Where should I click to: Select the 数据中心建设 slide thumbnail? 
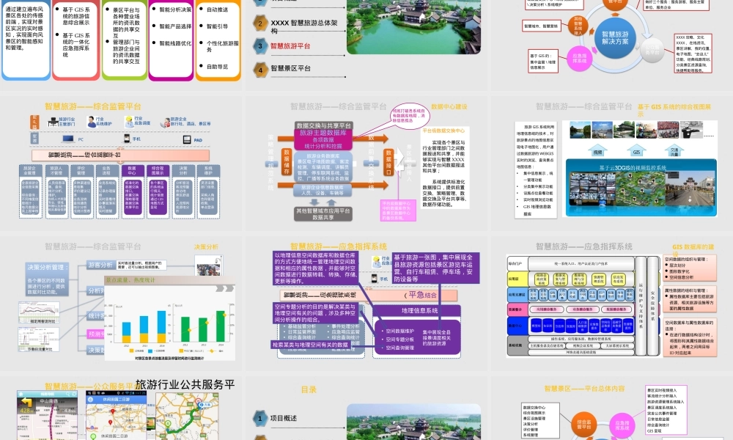366,162
